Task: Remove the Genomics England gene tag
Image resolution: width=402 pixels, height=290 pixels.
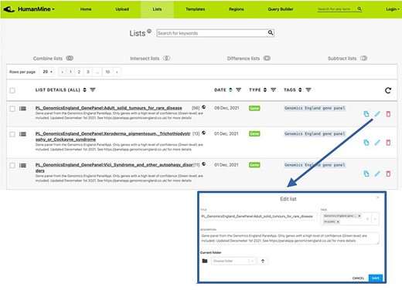Action: tap(359, 216)
